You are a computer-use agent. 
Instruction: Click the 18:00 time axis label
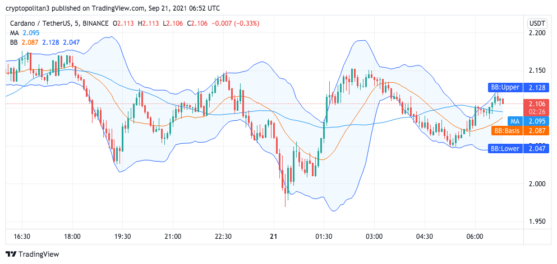pyautogui.click(x=72, y=237)
